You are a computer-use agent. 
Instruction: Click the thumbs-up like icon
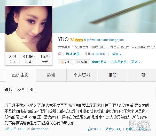[x=89, y=129]
